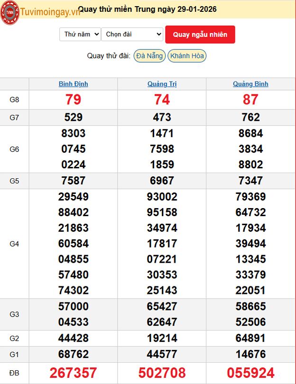This screenshot has height=384, width=296.
Task: Click the ĐB row label
Action: (14, 373)
